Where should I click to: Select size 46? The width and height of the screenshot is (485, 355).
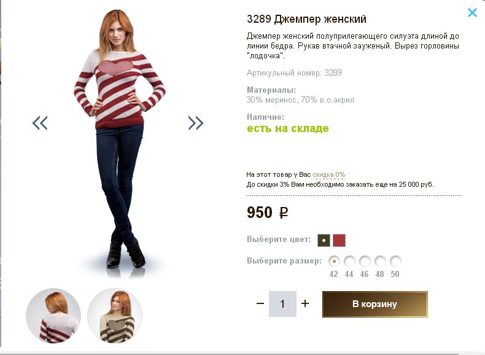[x=365, y=261]
